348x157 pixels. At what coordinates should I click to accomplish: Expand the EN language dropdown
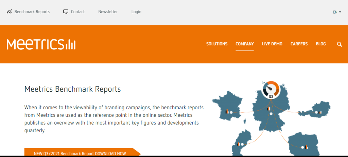coord(337,12)
